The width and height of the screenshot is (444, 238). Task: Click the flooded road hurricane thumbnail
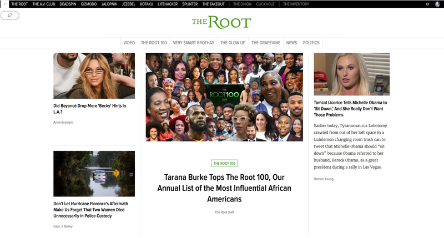point(94,174)
